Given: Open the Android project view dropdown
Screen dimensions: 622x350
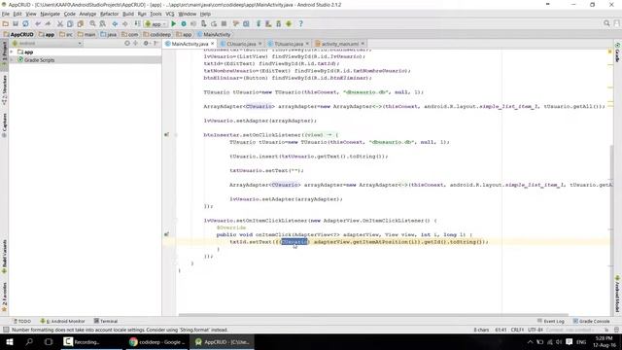Looking at the screenshot, I should (x=47, y=43).
